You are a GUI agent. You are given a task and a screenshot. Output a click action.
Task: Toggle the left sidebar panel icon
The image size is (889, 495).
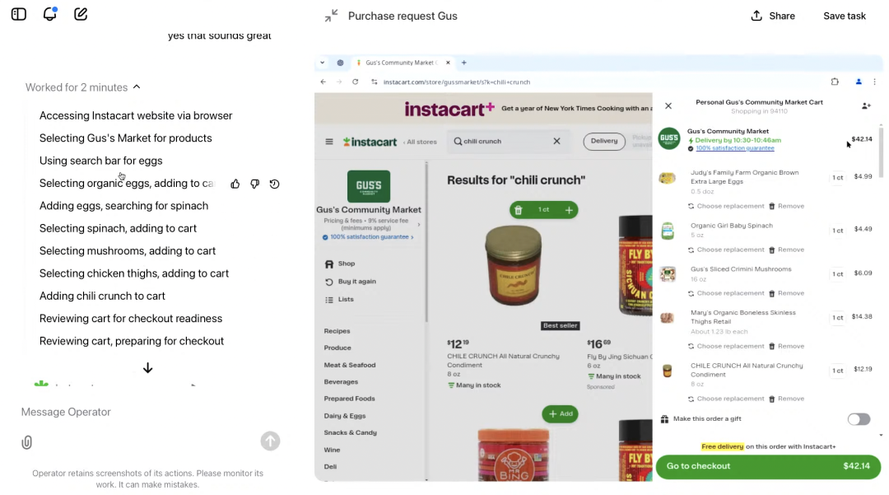point(19,14)
